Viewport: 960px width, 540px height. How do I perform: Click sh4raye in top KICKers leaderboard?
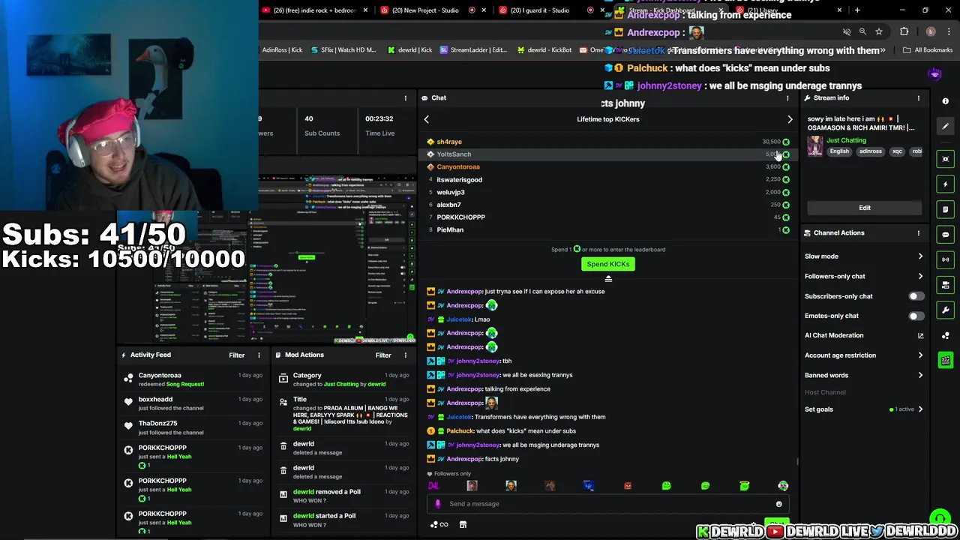pyautogui.click(x=449, y=142)
